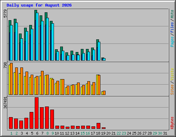Click day 24 on the x-axis
Viewport: 176px width, 137px height.
pyautogui.click(x=129, y=133)
